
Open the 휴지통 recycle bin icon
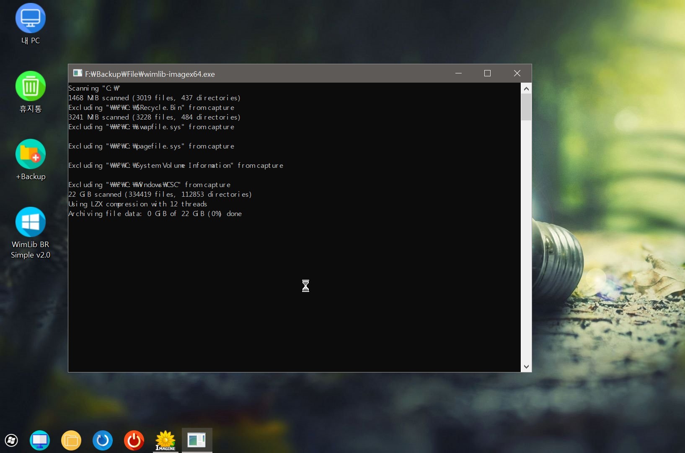tap(31, 92)
